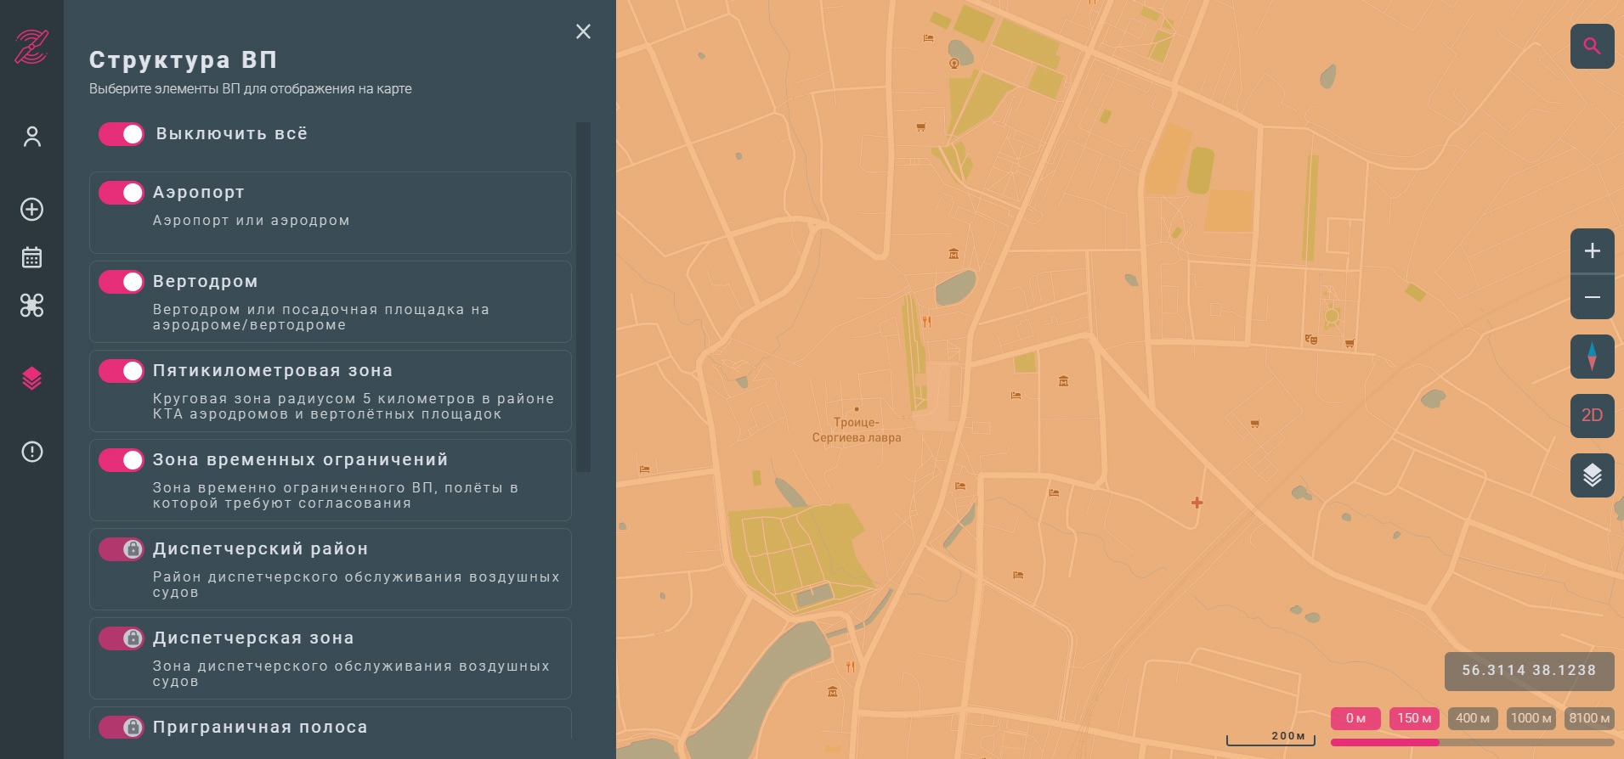Click the panel's vertical scrollbar
Screen dimensions: 1624x759
[x=583, y=297]
